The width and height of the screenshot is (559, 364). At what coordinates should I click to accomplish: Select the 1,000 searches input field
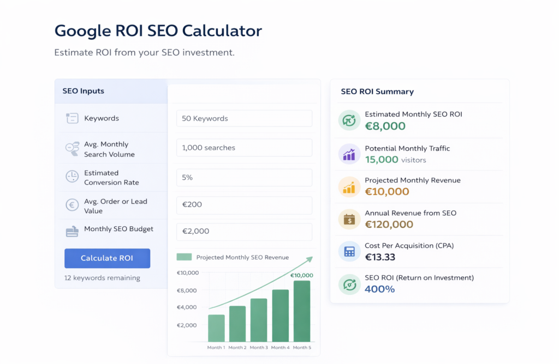pos(244,148)
